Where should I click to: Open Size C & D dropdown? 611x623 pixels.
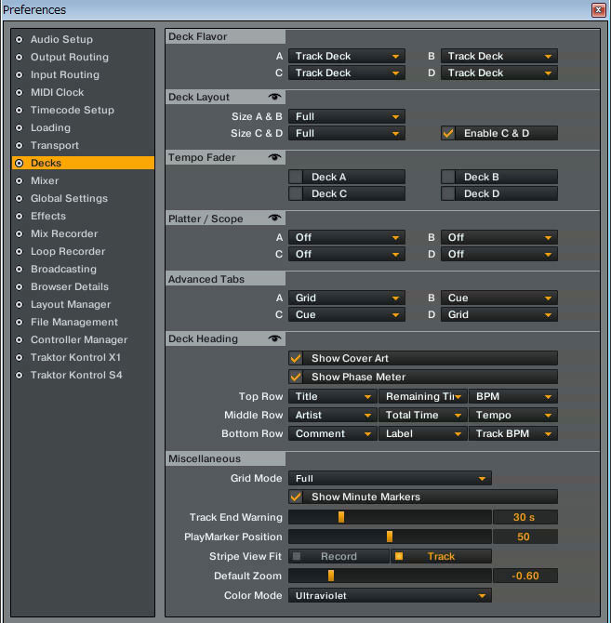(347, 133)
